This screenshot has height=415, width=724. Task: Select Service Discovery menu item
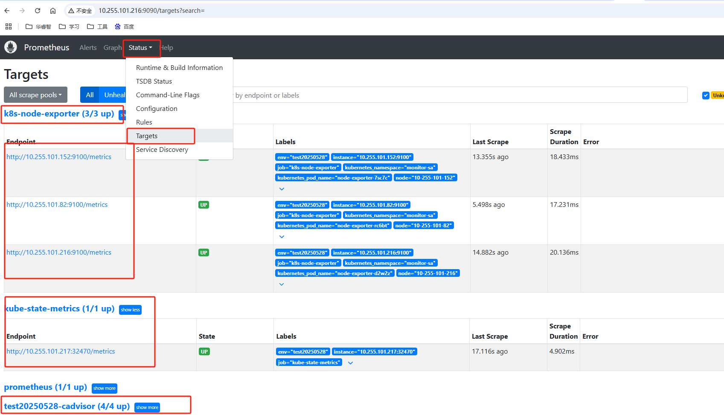click(x=179, y=149)
